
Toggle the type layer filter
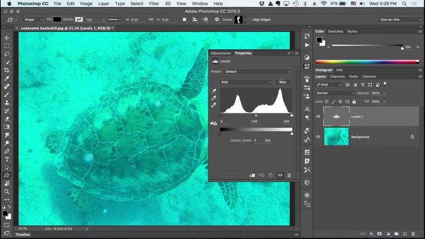tap(363, 85)
